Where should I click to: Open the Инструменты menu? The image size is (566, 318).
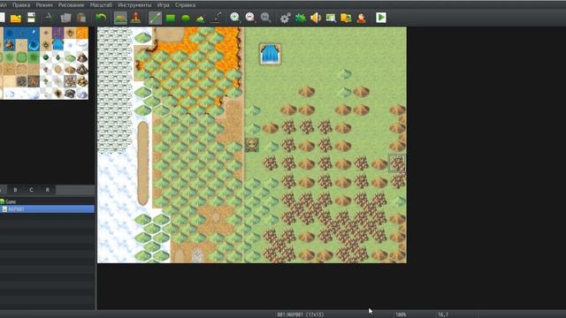134,5
